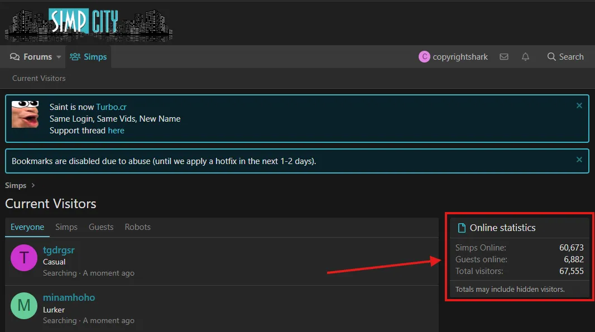View alerts via the bell icon
Screen dimensions: 595x332
[525, 56]
